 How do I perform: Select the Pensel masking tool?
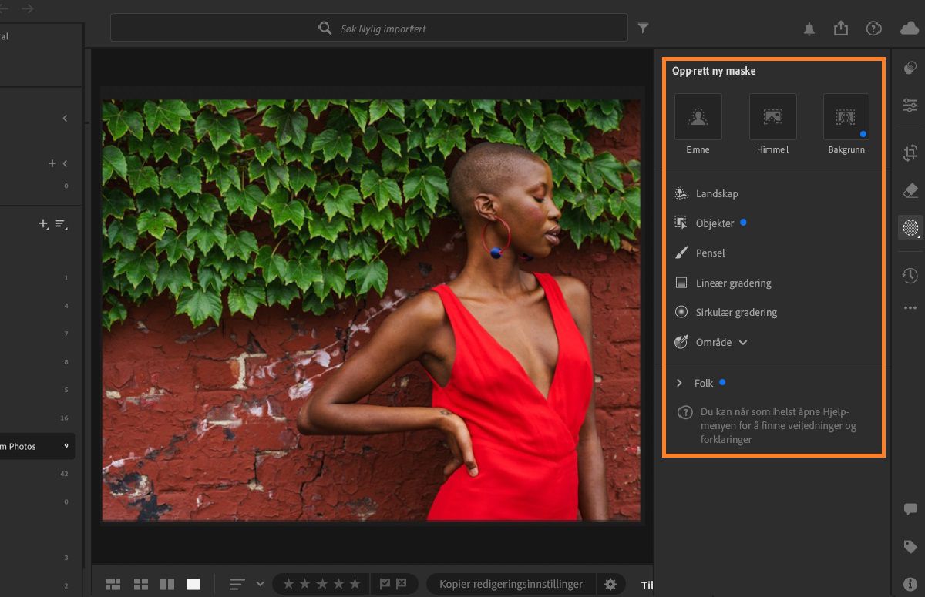[709, 253]
